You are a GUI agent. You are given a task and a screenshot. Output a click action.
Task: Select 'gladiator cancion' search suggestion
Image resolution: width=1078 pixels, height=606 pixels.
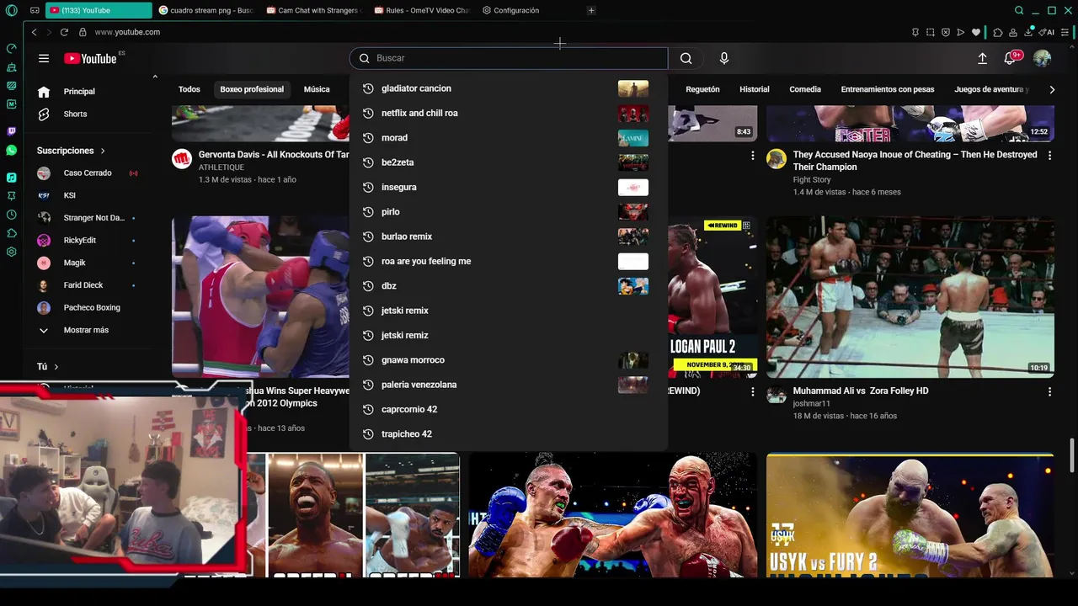tap(508, 88)
